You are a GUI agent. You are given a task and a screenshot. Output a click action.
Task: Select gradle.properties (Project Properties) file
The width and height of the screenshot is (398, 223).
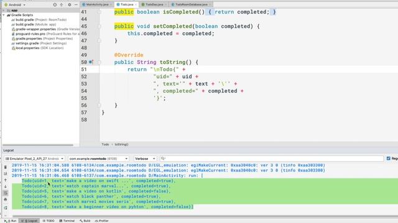(42, 38)
